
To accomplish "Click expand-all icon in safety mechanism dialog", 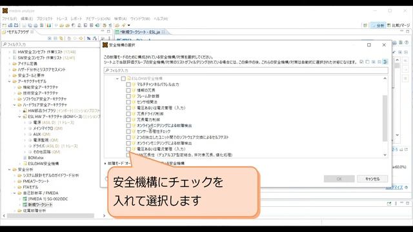I will (x=374, y=62).
